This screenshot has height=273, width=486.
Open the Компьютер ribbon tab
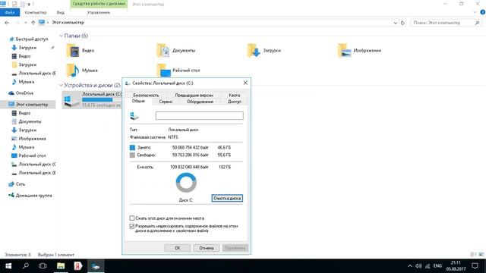pos(36,12)
